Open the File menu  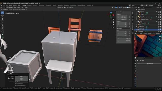pyautogui.click(x=4, y=5)
